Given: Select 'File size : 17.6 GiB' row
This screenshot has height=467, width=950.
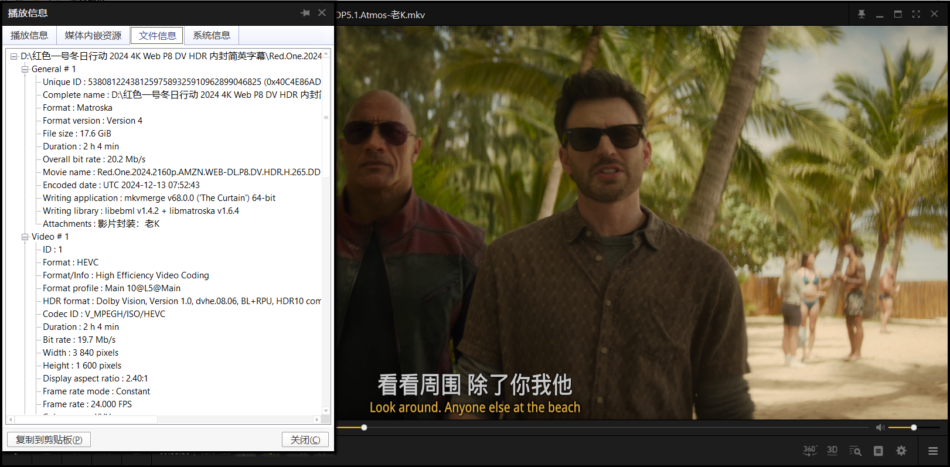Looking at the screenshot, I should coord(77,134).
